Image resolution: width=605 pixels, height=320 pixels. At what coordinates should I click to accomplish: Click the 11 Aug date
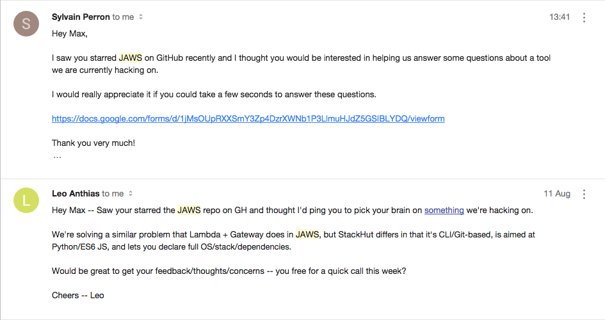click(556, 193)
